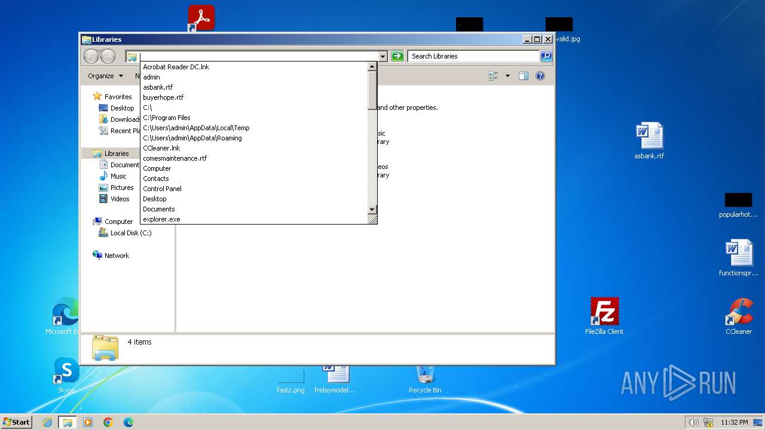Screen dimensions: 765x430
Task: Select Network in navigation pane
Action: click(117, 256)
